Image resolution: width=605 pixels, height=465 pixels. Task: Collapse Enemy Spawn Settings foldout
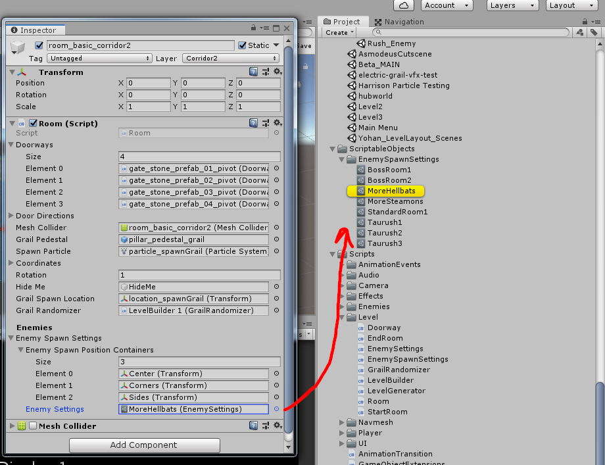tap(11, 338)
